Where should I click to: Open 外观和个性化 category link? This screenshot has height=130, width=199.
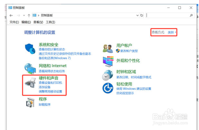pos(128,61)
